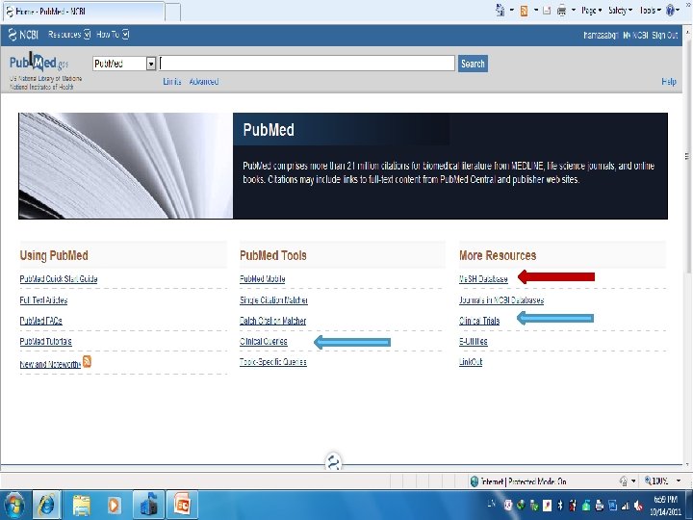
Task: Click the round NCBI emblem at page bottom
Action: pos(333,462)
